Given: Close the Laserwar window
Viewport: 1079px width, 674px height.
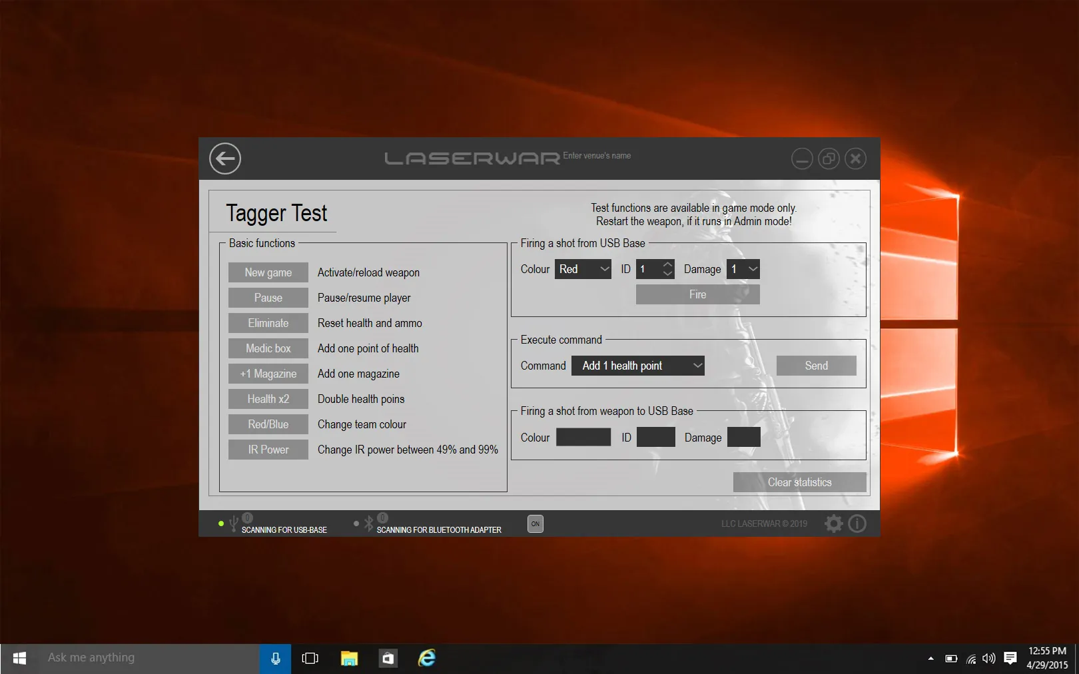Looking at the screenshot, I should pos(855,159).
